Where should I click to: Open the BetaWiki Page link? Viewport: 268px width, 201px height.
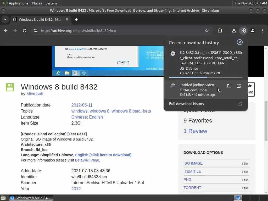pos(87,160)
